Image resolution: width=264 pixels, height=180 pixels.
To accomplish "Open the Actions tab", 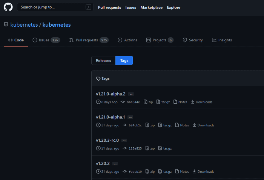I will pyautogui.click(x=127, y=40).
